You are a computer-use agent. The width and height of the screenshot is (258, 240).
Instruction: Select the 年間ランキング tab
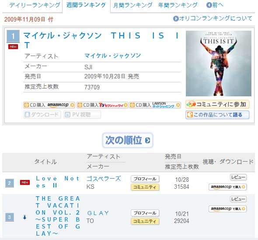click(178, 5)
